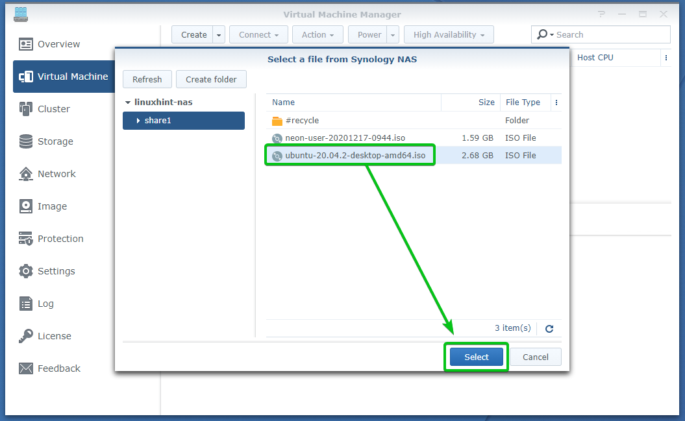Open column options in file list header

point(556,102)
